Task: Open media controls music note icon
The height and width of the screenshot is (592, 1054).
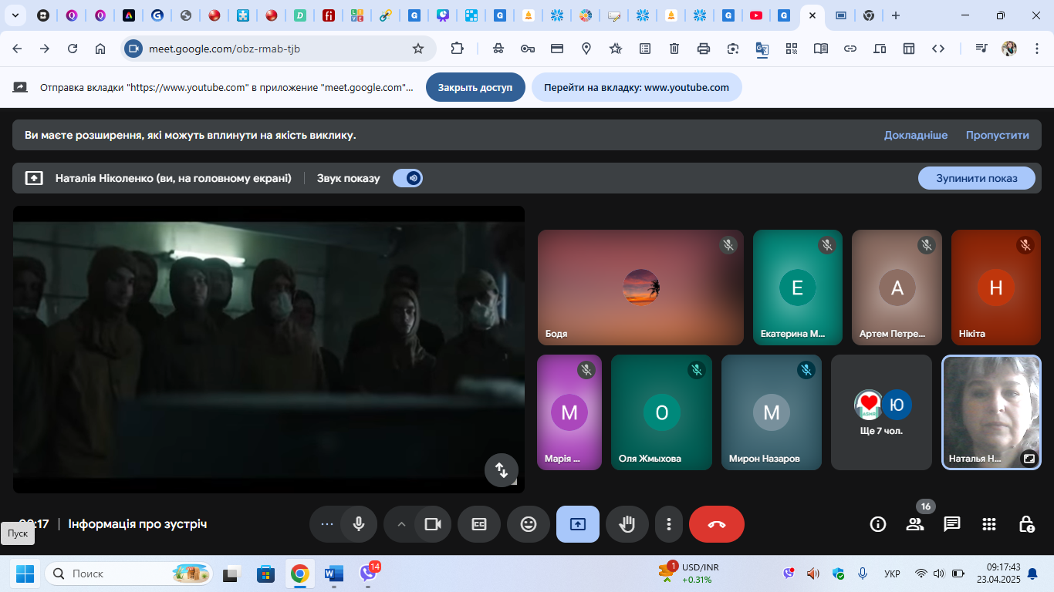Action: click(x=981, y=49)
